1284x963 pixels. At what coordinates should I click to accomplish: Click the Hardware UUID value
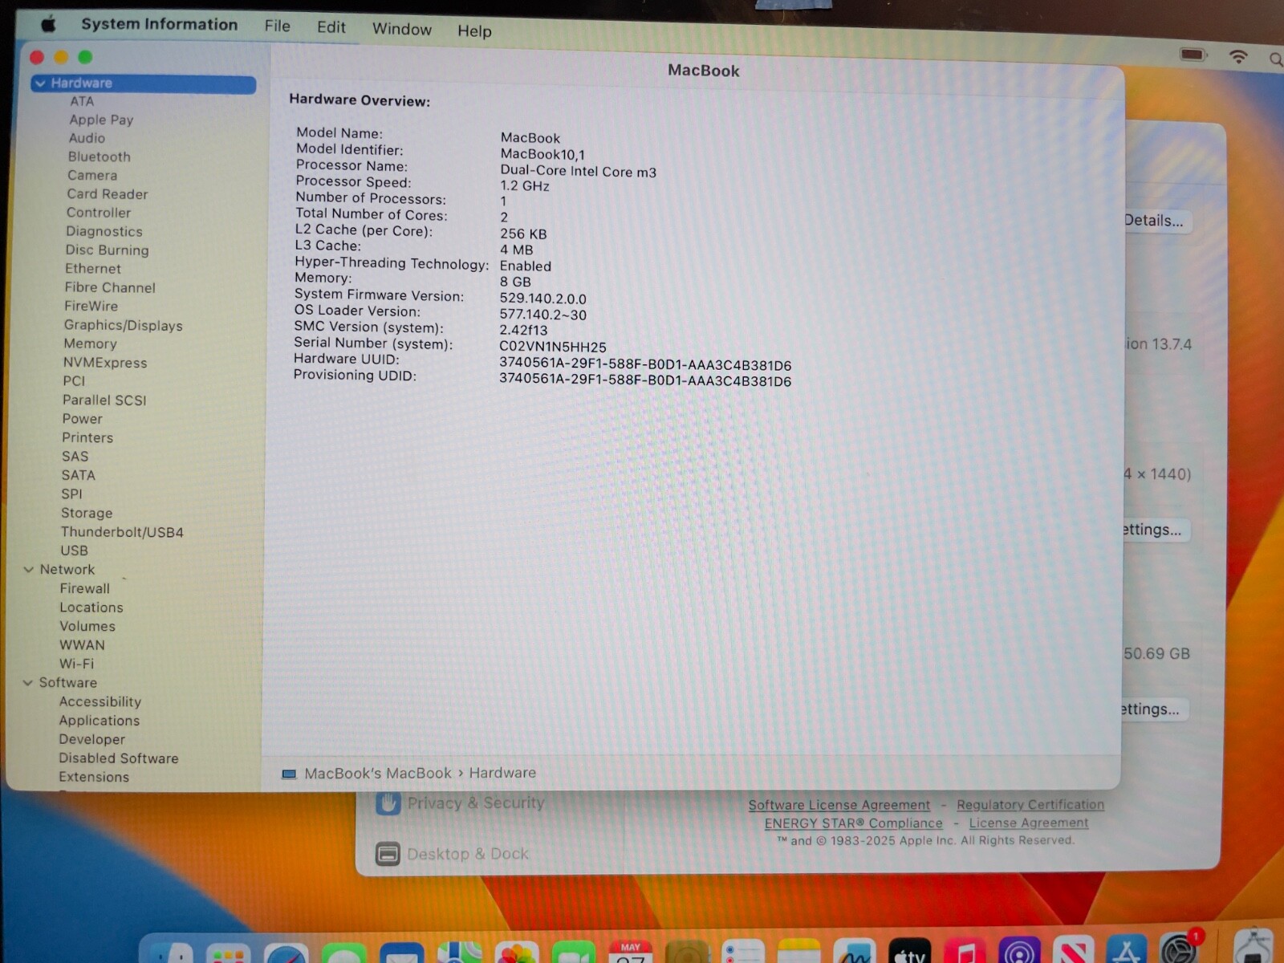[645, 364]
